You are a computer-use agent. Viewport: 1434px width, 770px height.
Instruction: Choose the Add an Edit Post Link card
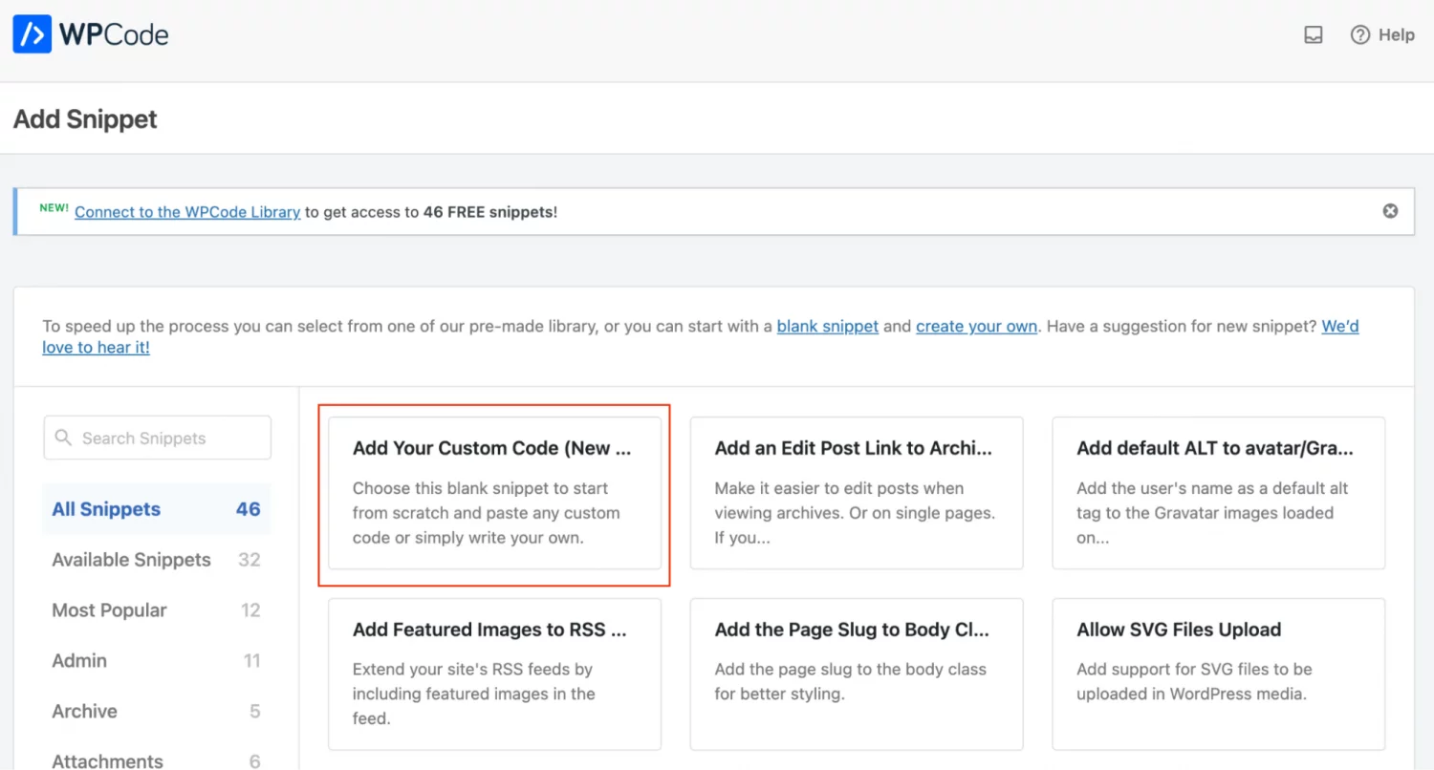click(857, 493)
